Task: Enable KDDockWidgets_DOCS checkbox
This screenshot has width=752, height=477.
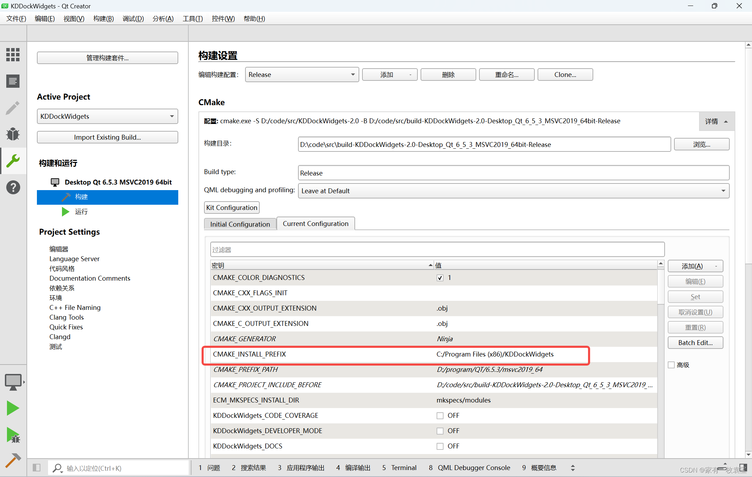Action: (440, 446)
